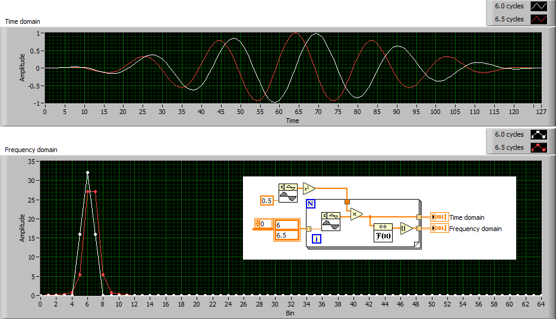This screenshot has width=556, height=319.
Task: Click the array element containing 6.5
Action: [287, 235]
